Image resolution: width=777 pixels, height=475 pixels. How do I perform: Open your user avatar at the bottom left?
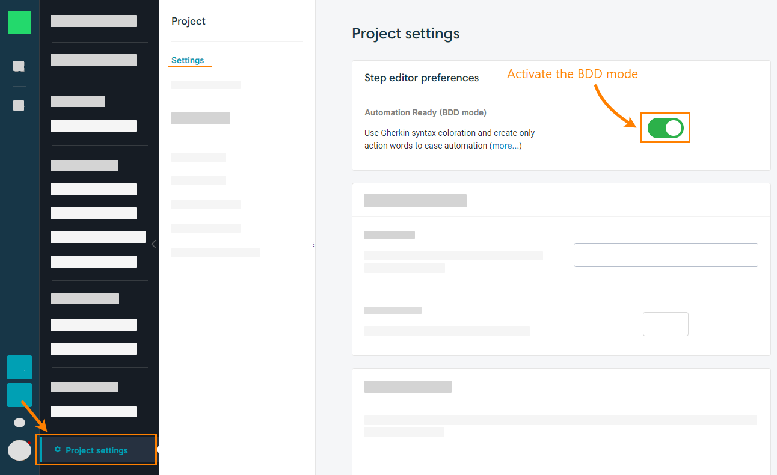pyautogui.click(x=19, y=450)
